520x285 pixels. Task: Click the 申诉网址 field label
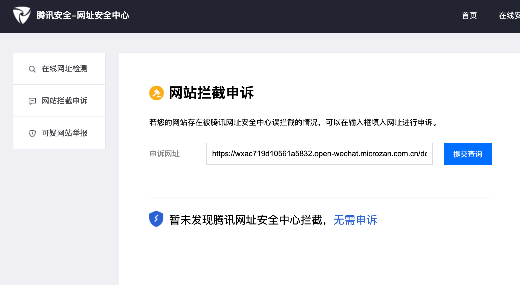(x=164, y=154)
